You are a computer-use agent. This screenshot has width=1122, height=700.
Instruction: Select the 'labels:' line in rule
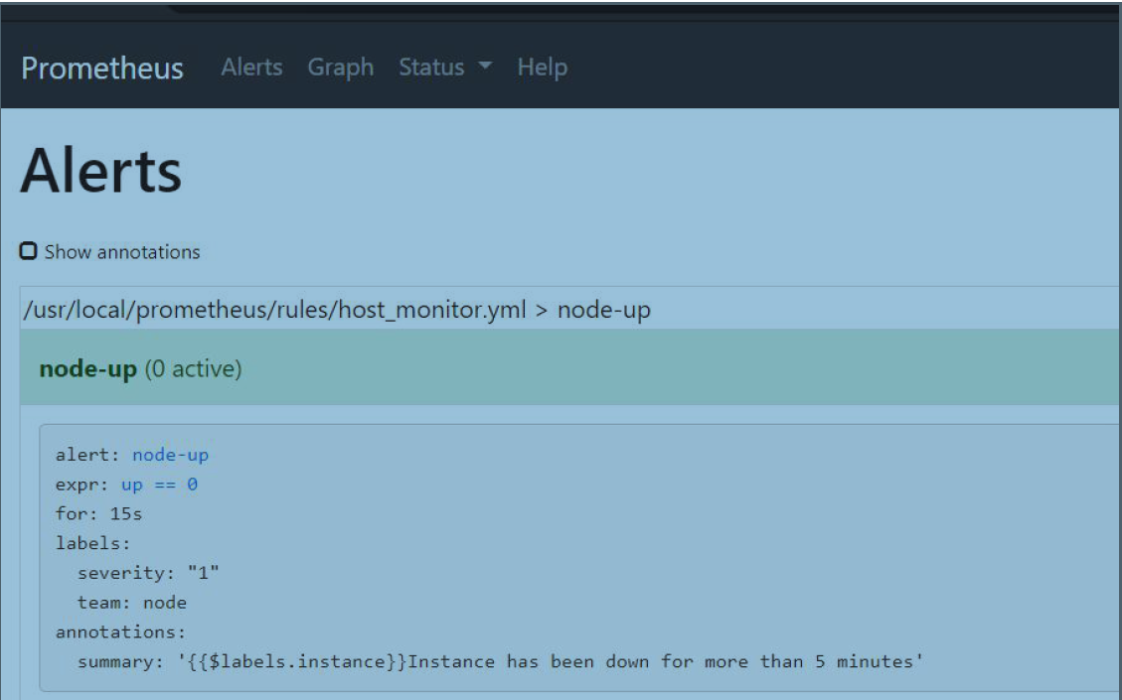pos(93,543)
